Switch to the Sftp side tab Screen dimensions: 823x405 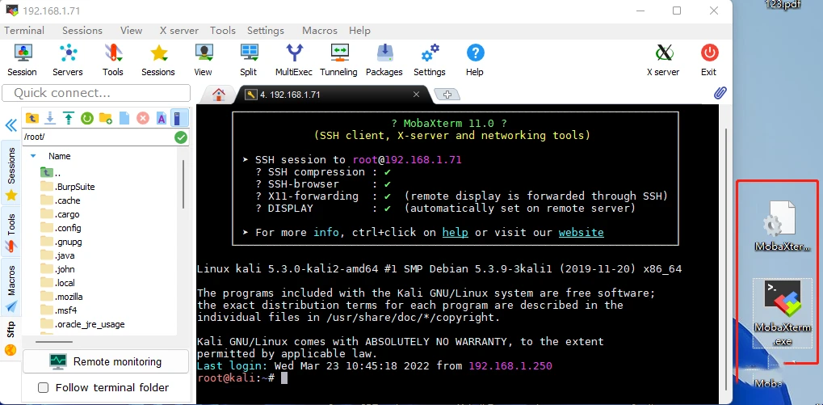click(11, 338)
